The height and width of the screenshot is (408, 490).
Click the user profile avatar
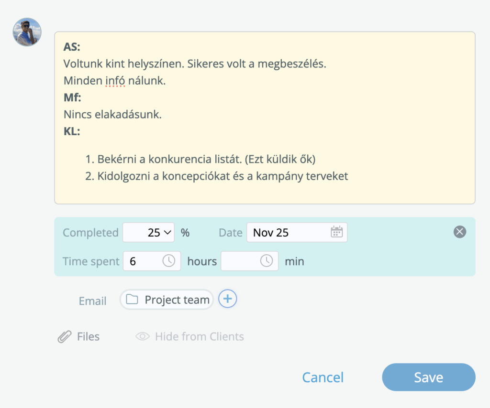(x=27, y=32)
